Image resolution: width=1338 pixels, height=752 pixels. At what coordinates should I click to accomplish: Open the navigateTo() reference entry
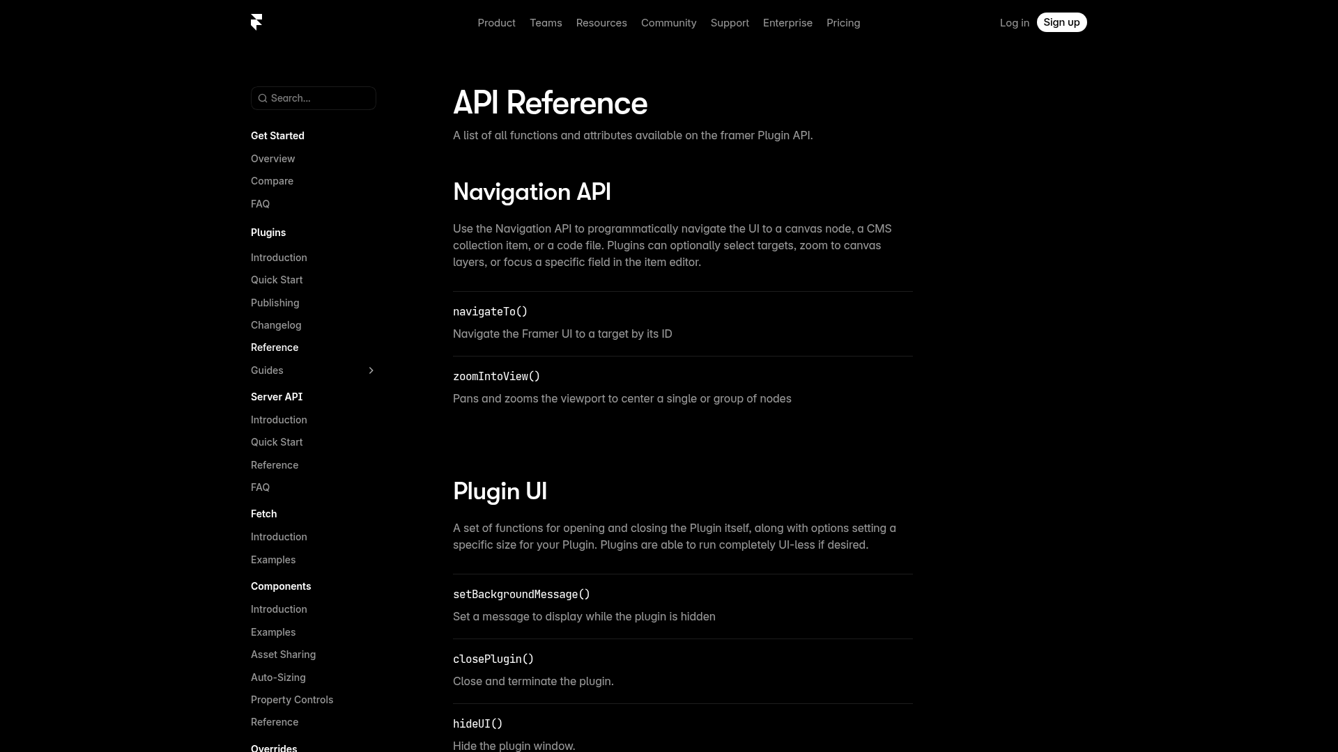pyautogui.click(x=490, y=312)
